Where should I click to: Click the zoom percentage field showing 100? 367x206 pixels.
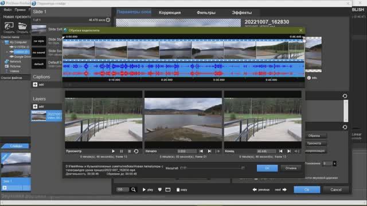tap(122, 189)
